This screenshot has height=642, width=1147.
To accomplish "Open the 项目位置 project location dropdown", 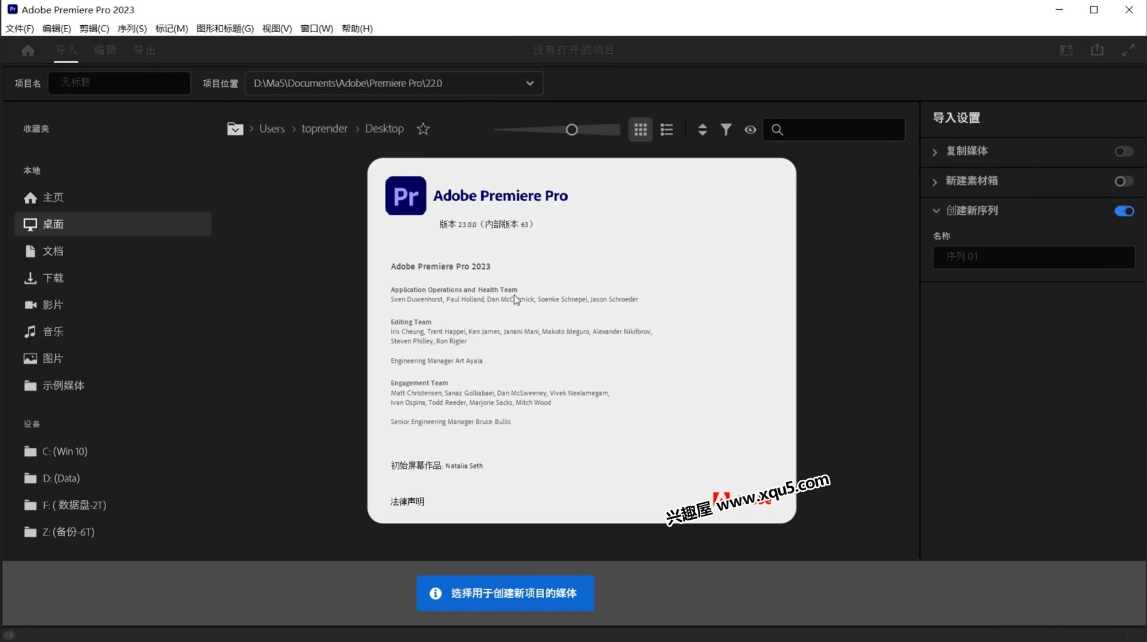I will click(x=393, y=83).
